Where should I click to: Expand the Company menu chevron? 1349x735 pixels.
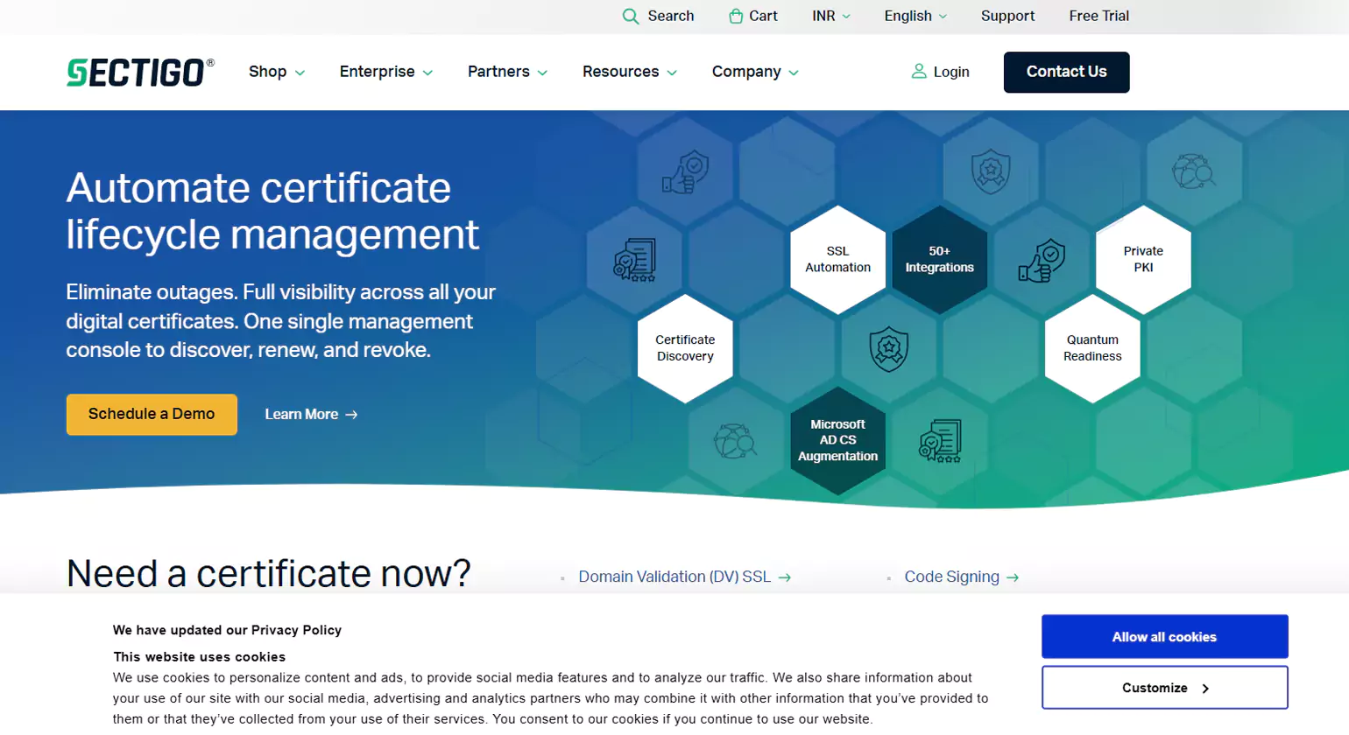(x=794, y=73)
